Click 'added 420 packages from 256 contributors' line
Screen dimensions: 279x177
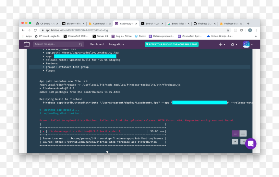80,92
